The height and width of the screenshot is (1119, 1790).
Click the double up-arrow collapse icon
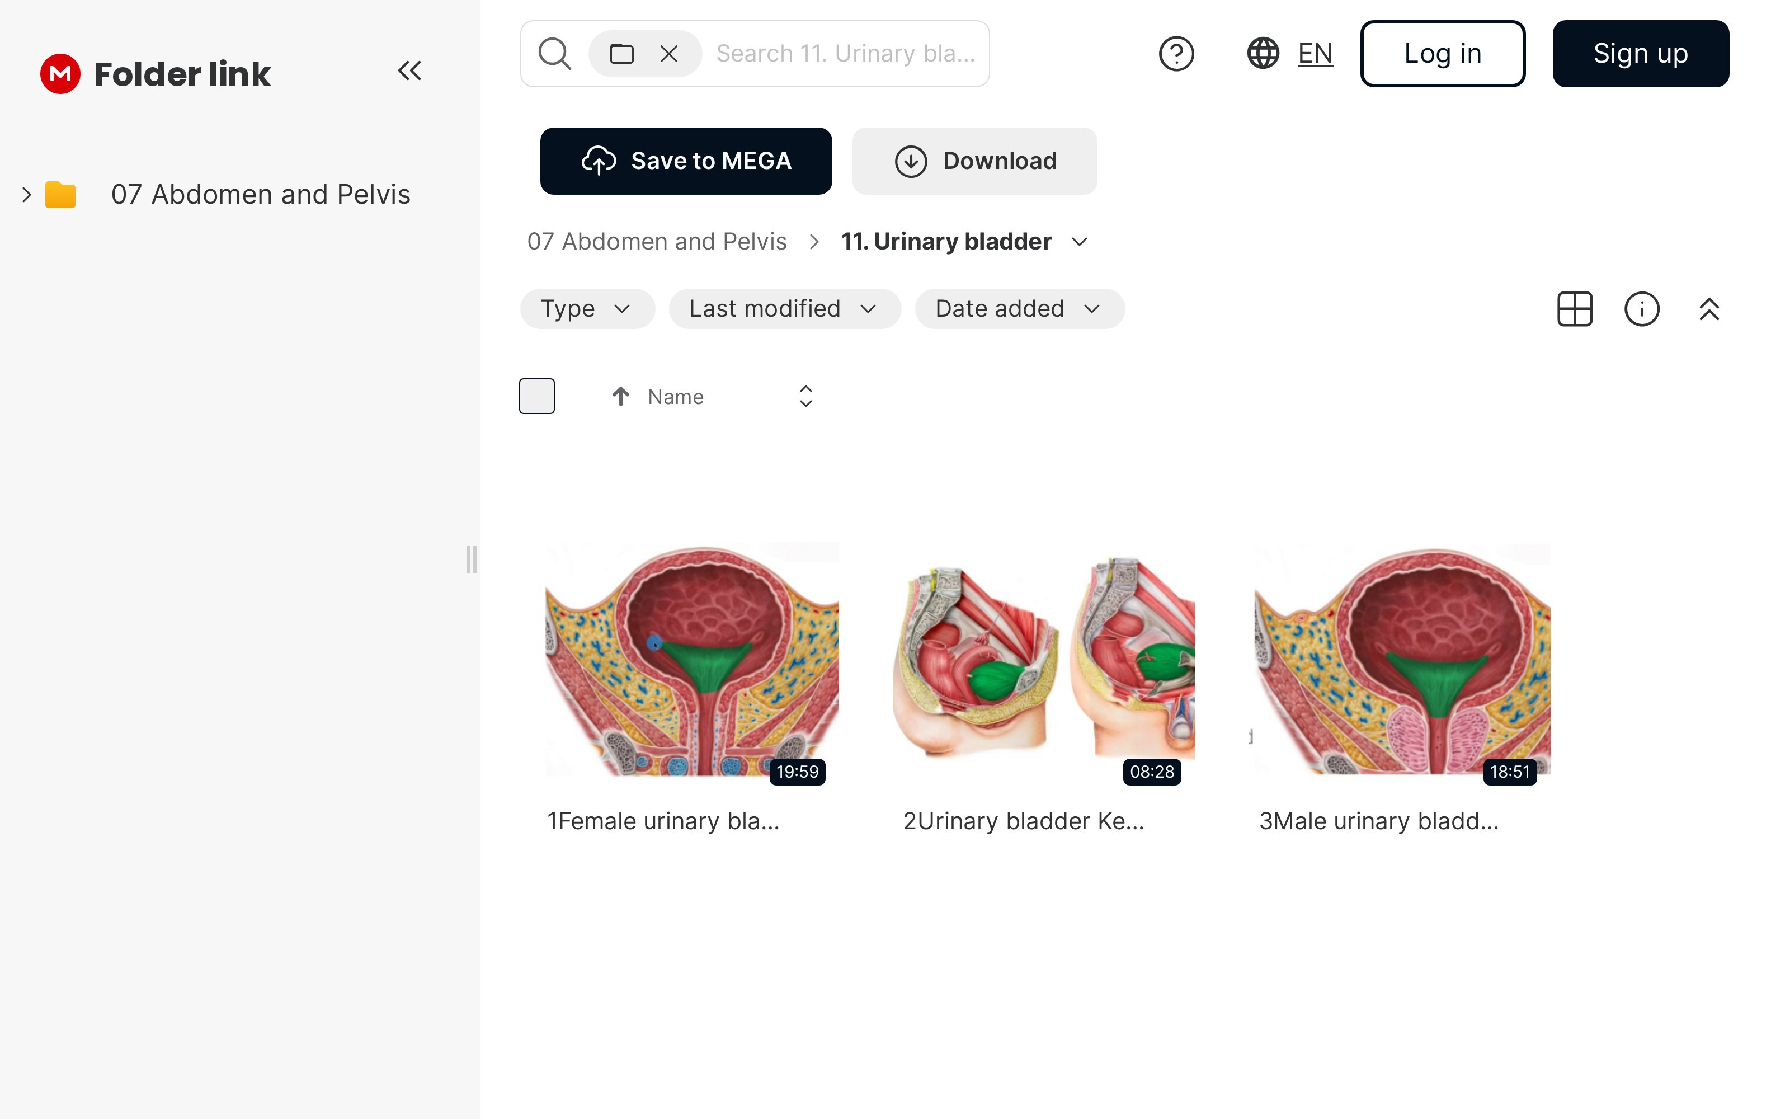1709,309
